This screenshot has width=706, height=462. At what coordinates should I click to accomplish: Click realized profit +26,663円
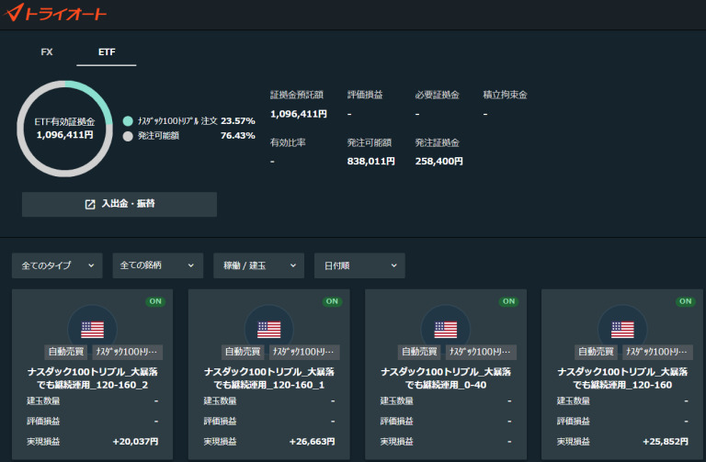point(312,442)
